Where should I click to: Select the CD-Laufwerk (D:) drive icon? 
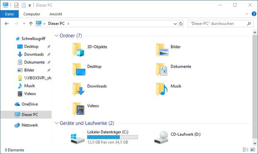[x=161, y=137]
